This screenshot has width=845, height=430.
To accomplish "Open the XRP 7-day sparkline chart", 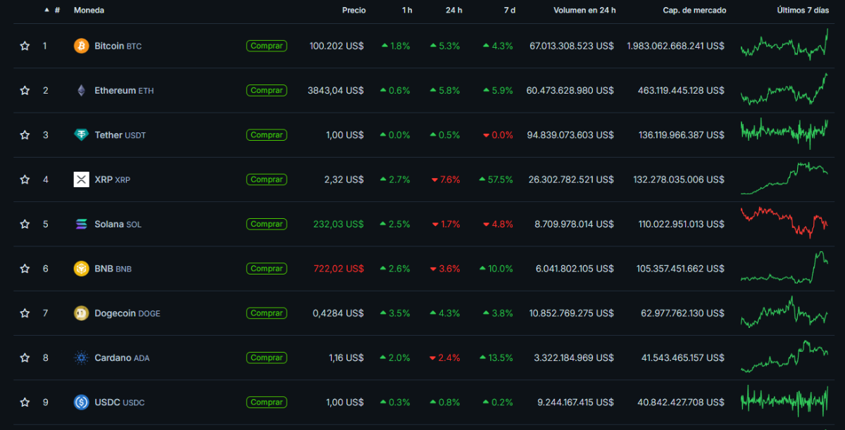I will tap(784, 179).
